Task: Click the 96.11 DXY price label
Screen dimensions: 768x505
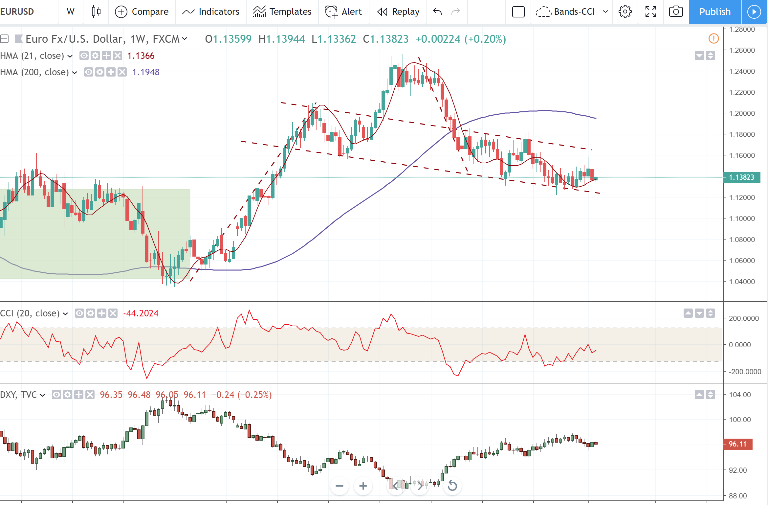Action: 738,444
